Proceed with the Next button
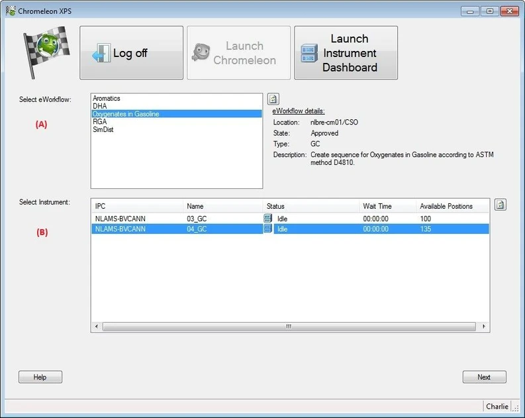 (484, 377)
